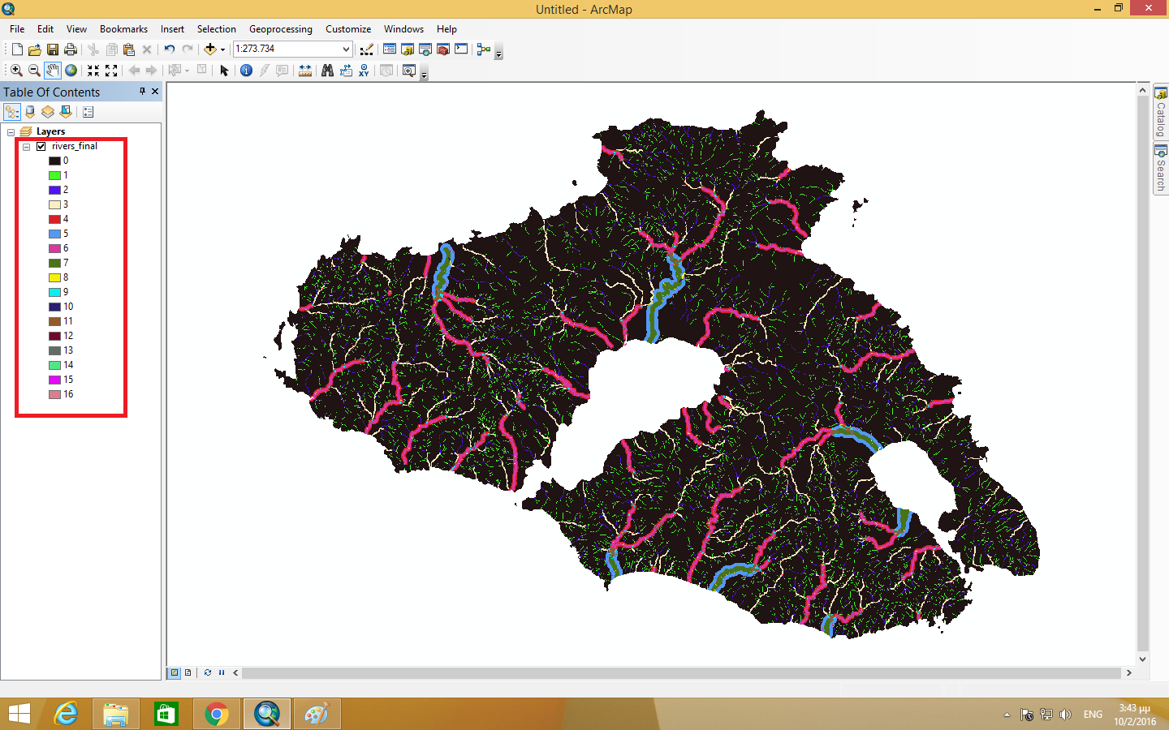This screenshot has height=730, width=1169.
Task: Open Internet Explorer from taskbar
Action: tap(67, 714)
